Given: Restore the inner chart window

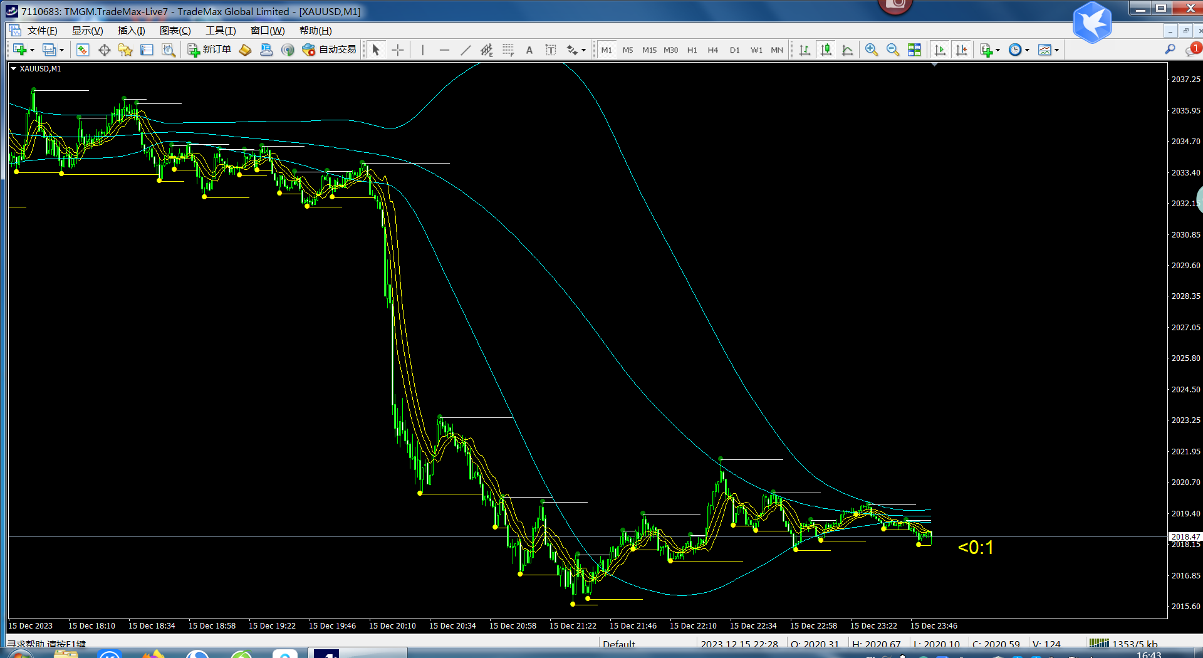Looking at the screenshot, I should point(1185,31).
